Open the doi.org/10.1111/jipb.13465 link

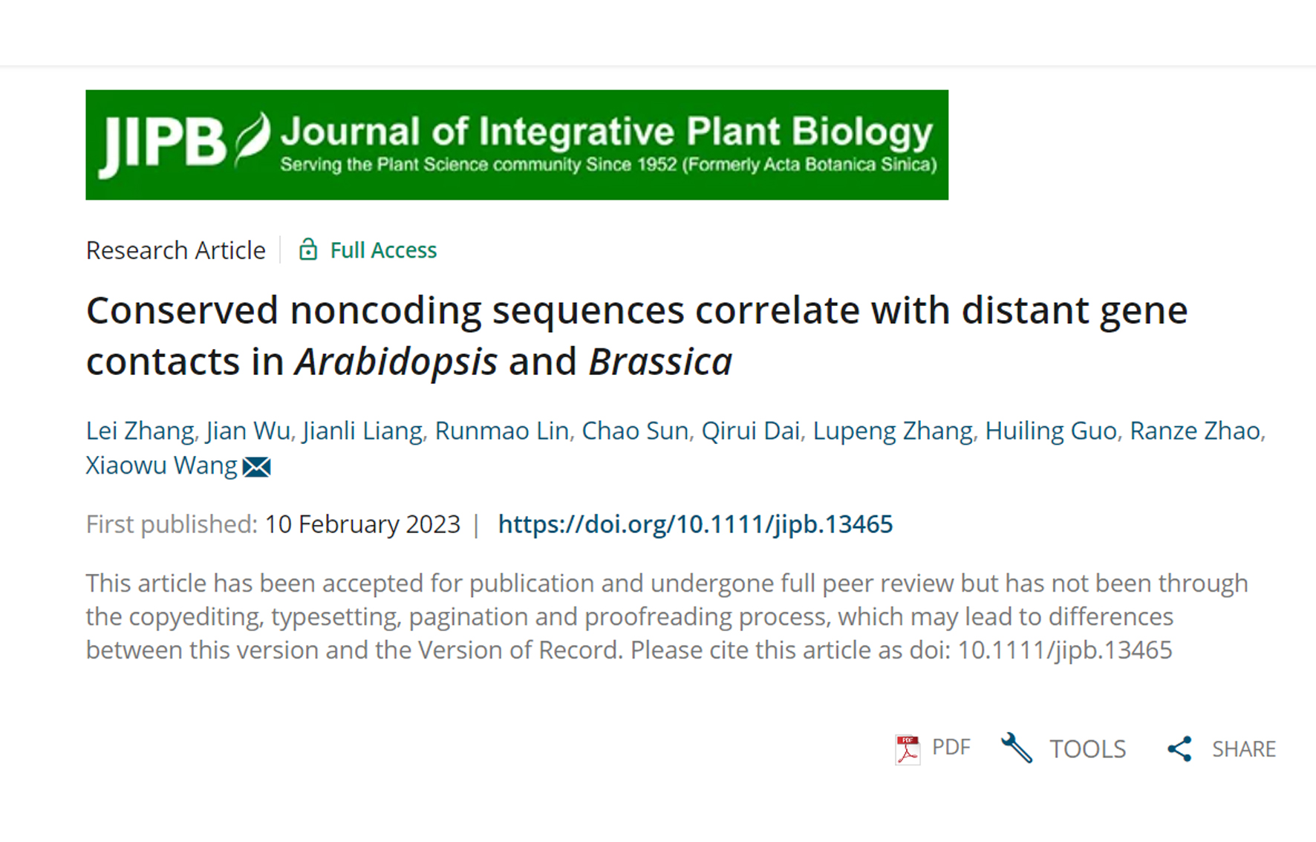pyautogui.click(x=695, y=524)
